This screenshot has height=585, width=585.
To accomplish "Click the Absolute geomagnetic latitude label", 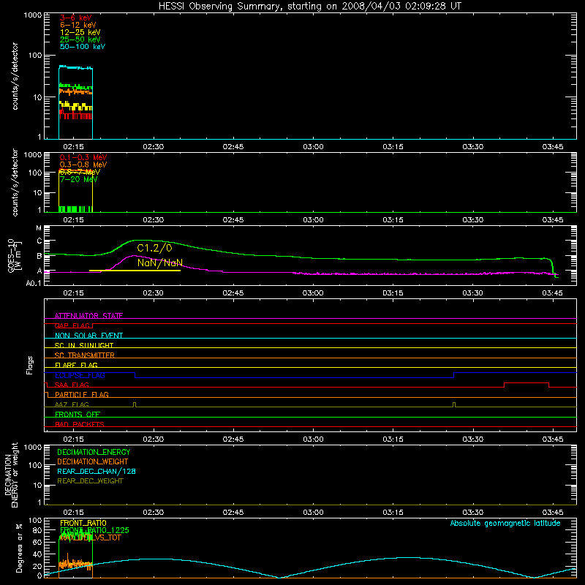I will (x=505, y=523).
